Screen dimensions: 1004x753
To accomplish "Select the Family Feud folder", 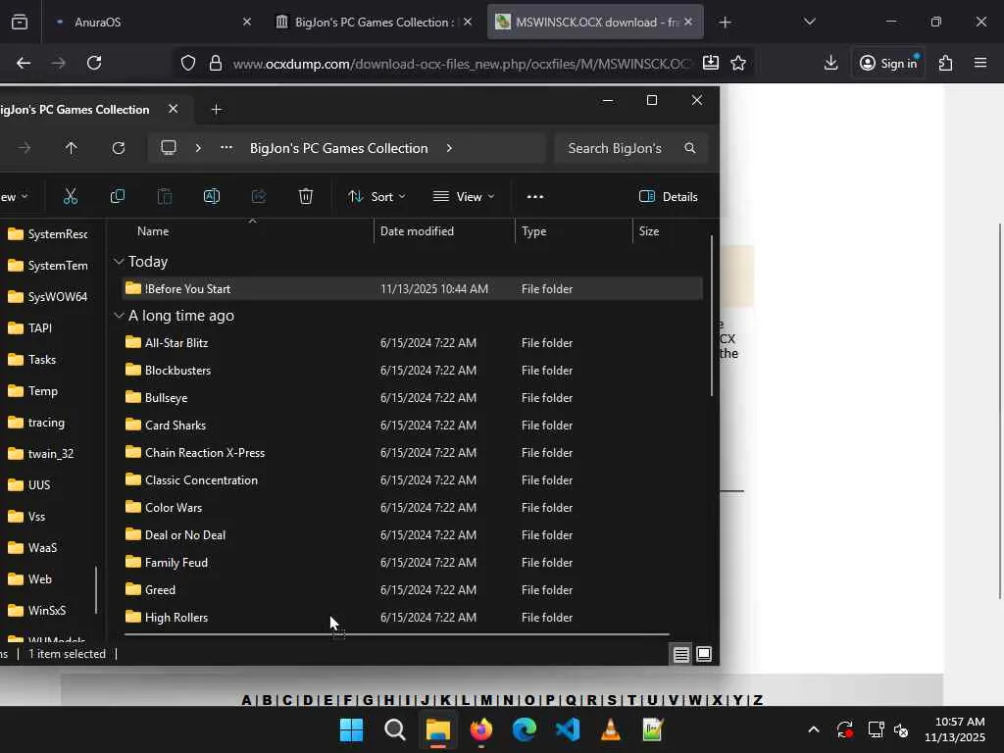I will point(413,562).
